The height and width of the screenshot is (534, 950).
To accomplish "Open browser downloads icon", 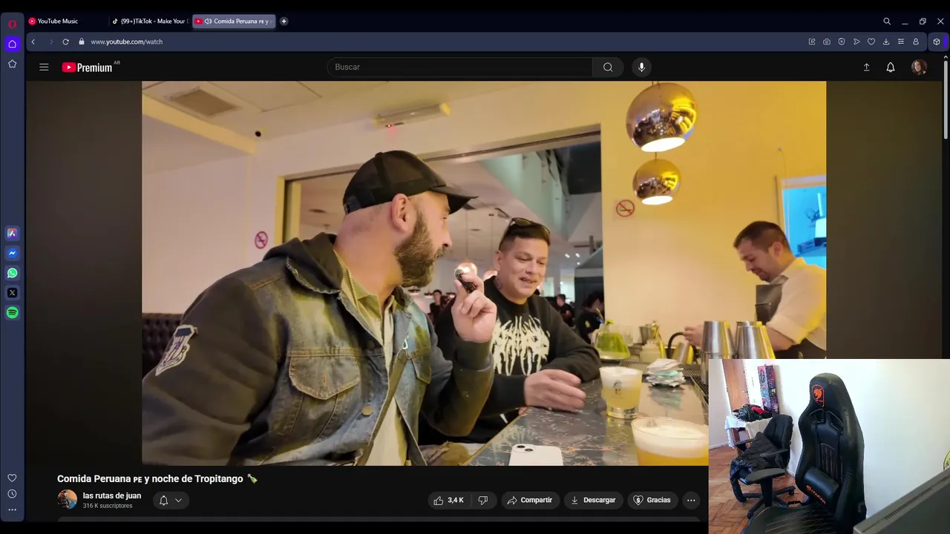I will coord(886,42).
